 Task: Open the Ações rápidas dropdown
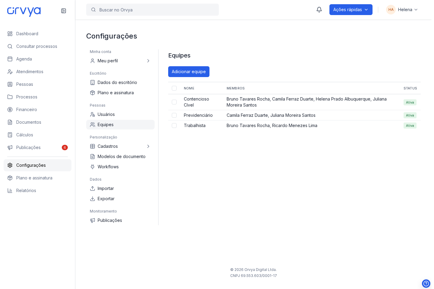[x=351, y=10]
